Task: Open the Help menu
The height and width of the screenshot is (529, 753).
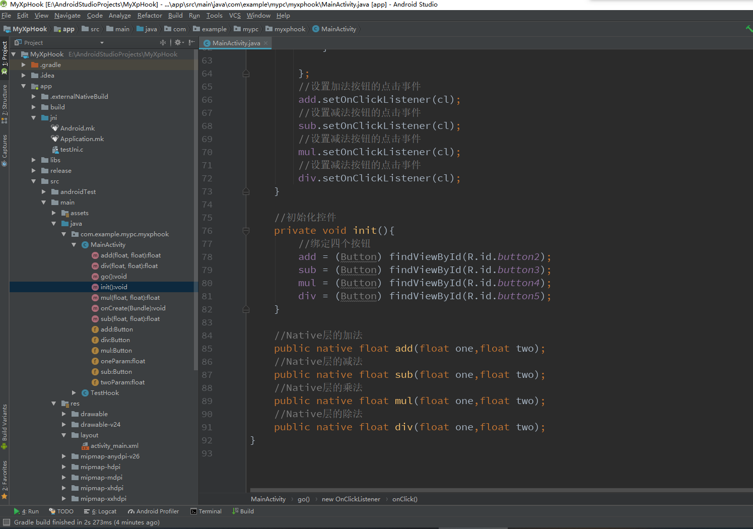Action: pos(283,16)
